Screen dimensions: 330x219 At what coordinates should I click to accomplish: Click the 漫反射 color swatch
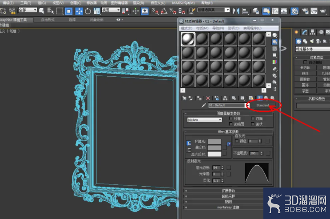coord(215,148)
